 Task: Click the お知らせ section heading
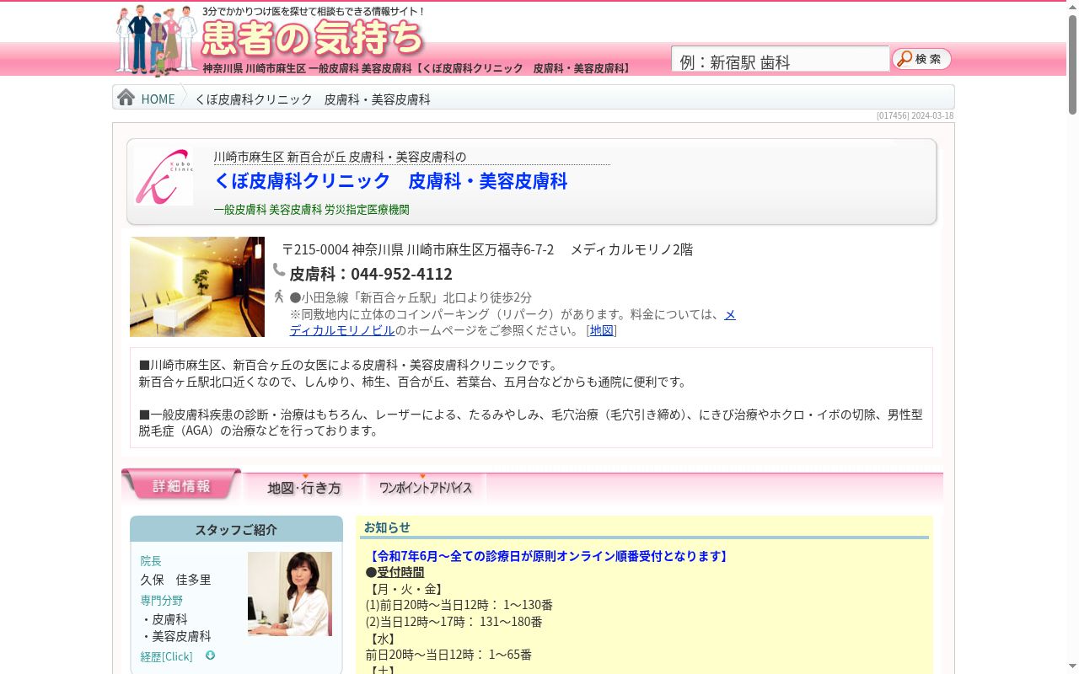(387, 527)
